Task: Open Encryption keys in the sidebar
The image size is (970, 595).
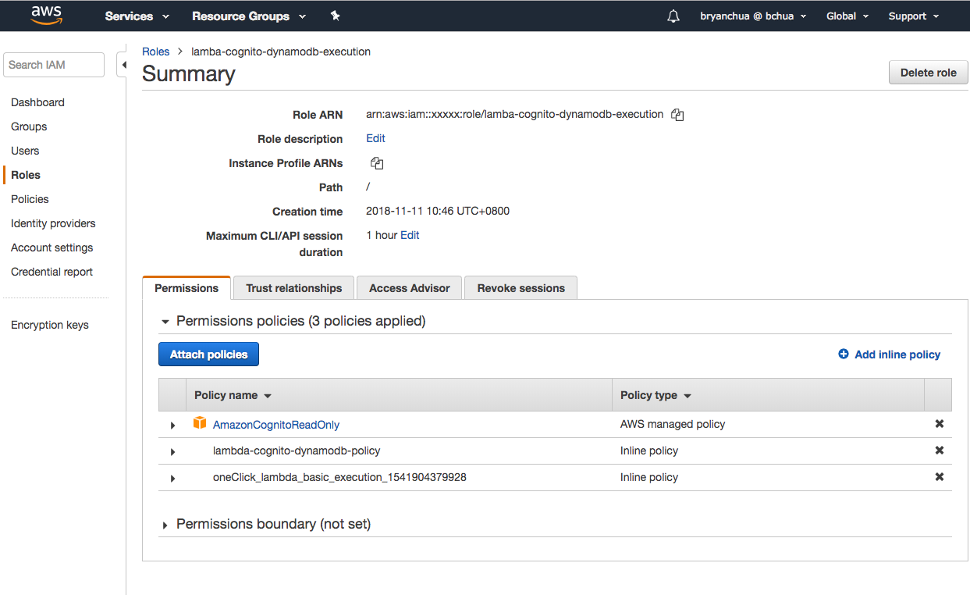Action: click(50, 325)
